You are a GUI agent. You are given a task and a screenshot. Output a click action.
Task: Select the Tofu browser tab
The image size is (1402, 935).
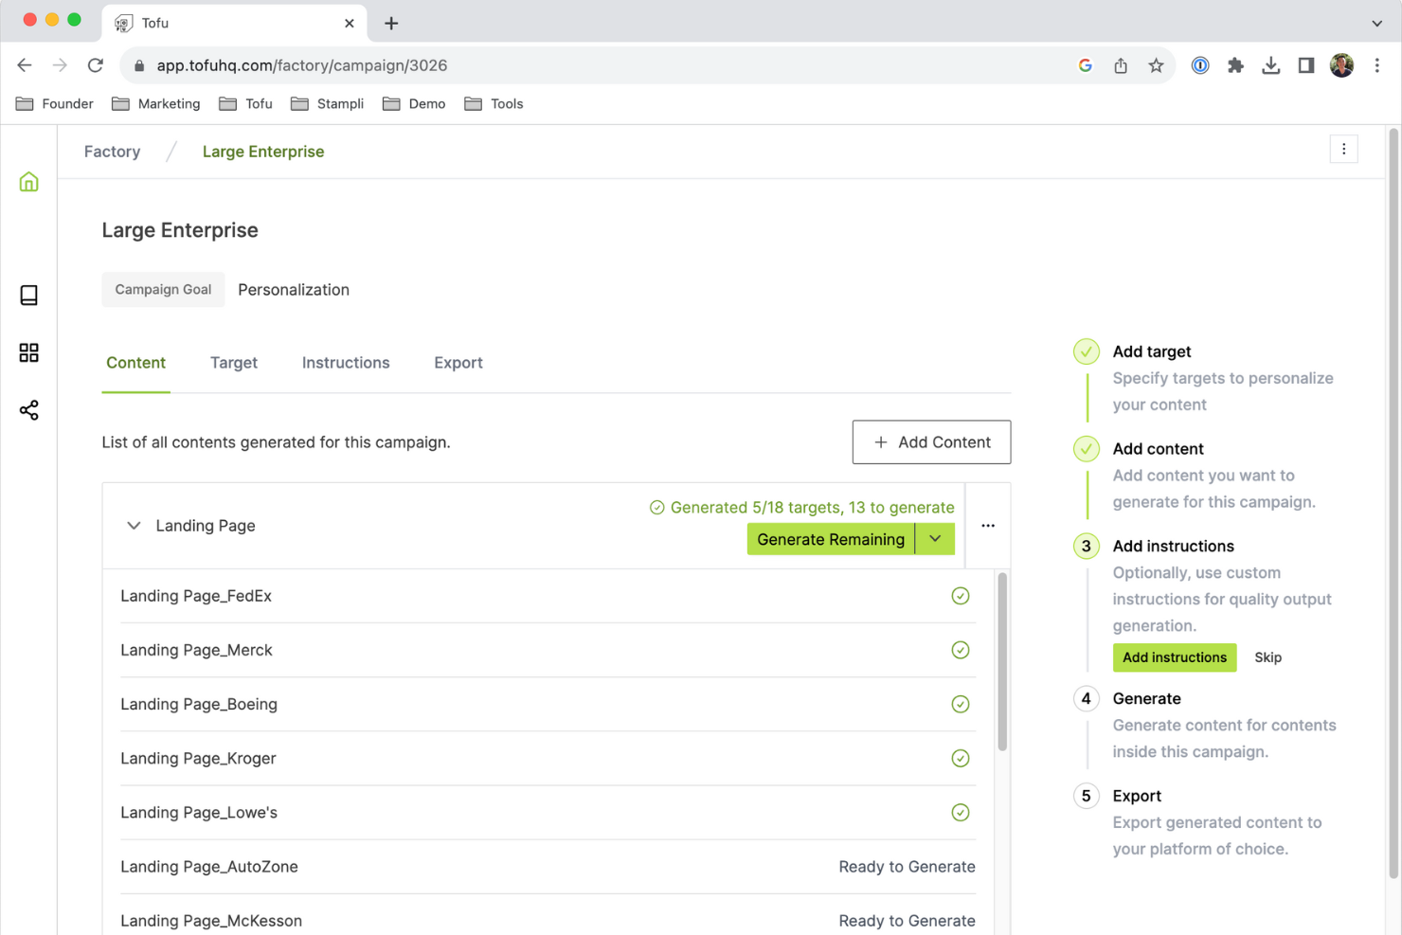(235, 23)
